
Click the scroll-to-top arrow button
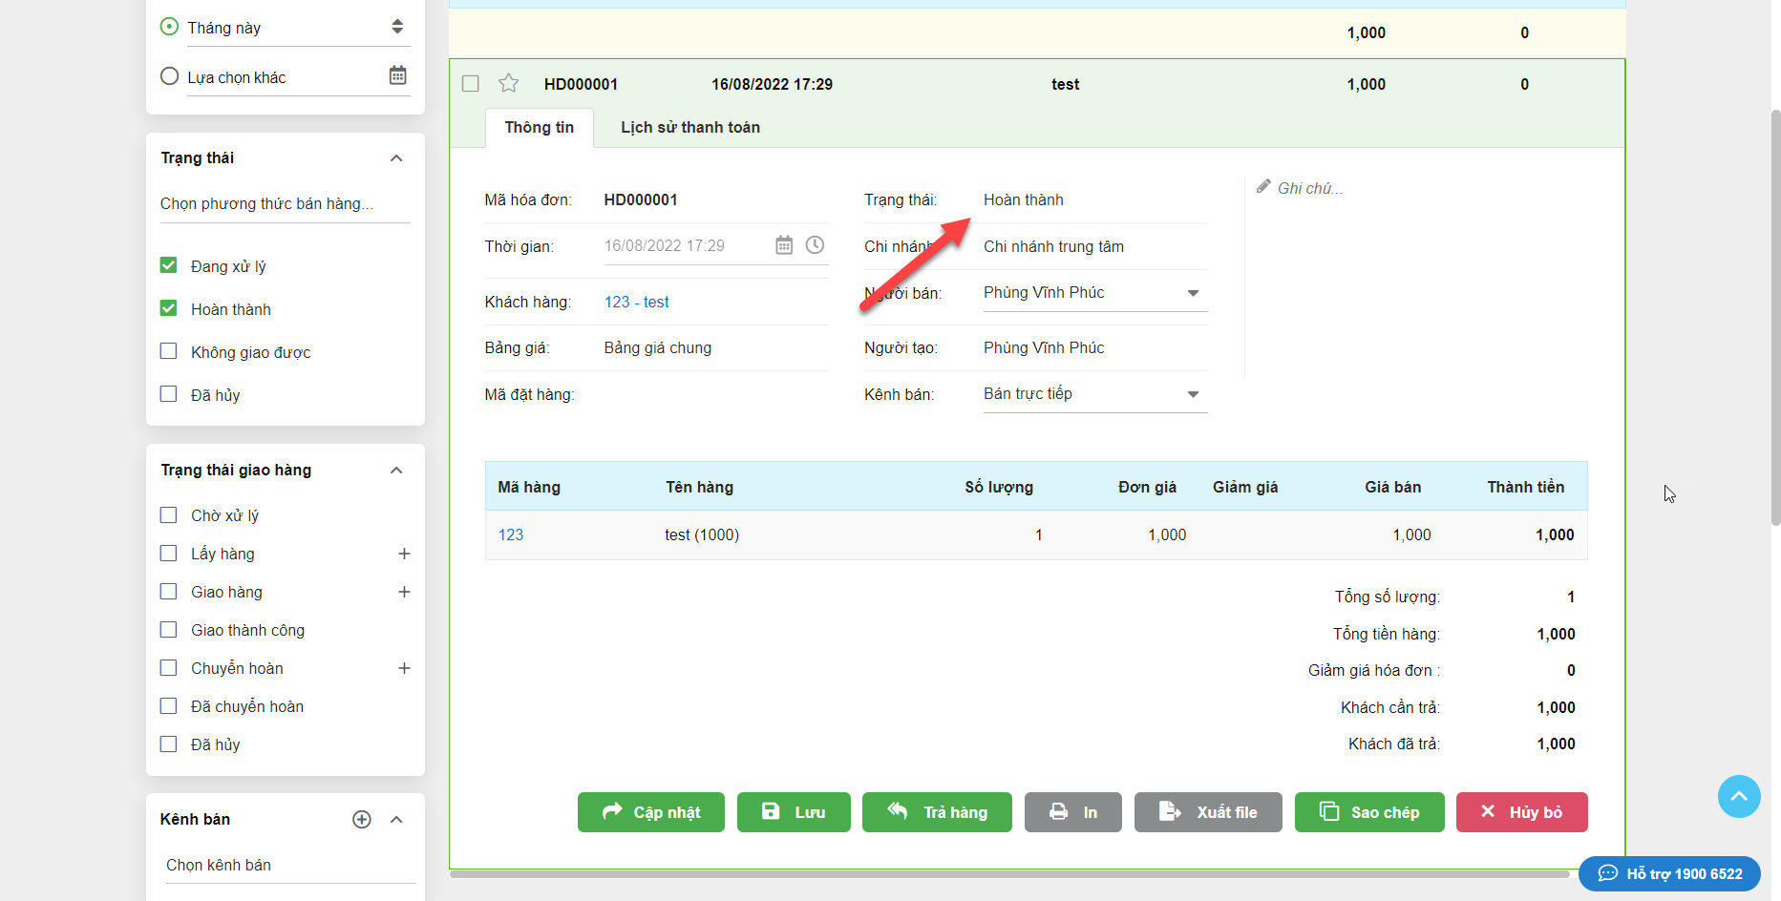pyautogui.click(x=1738, y=796)
